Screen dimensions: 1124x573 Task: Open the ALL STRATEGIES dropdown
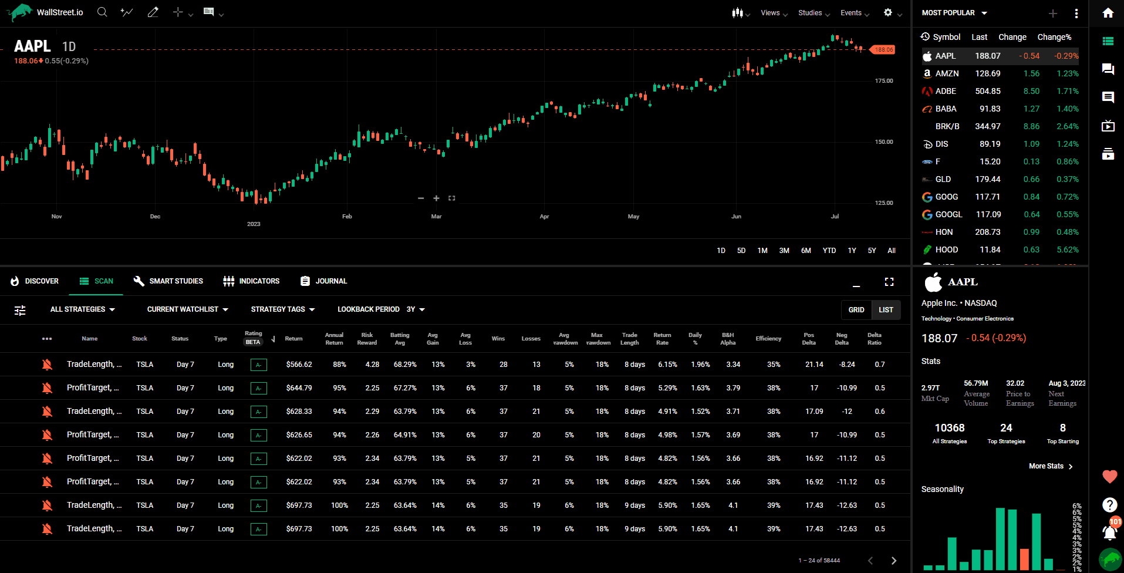[83, 309]
